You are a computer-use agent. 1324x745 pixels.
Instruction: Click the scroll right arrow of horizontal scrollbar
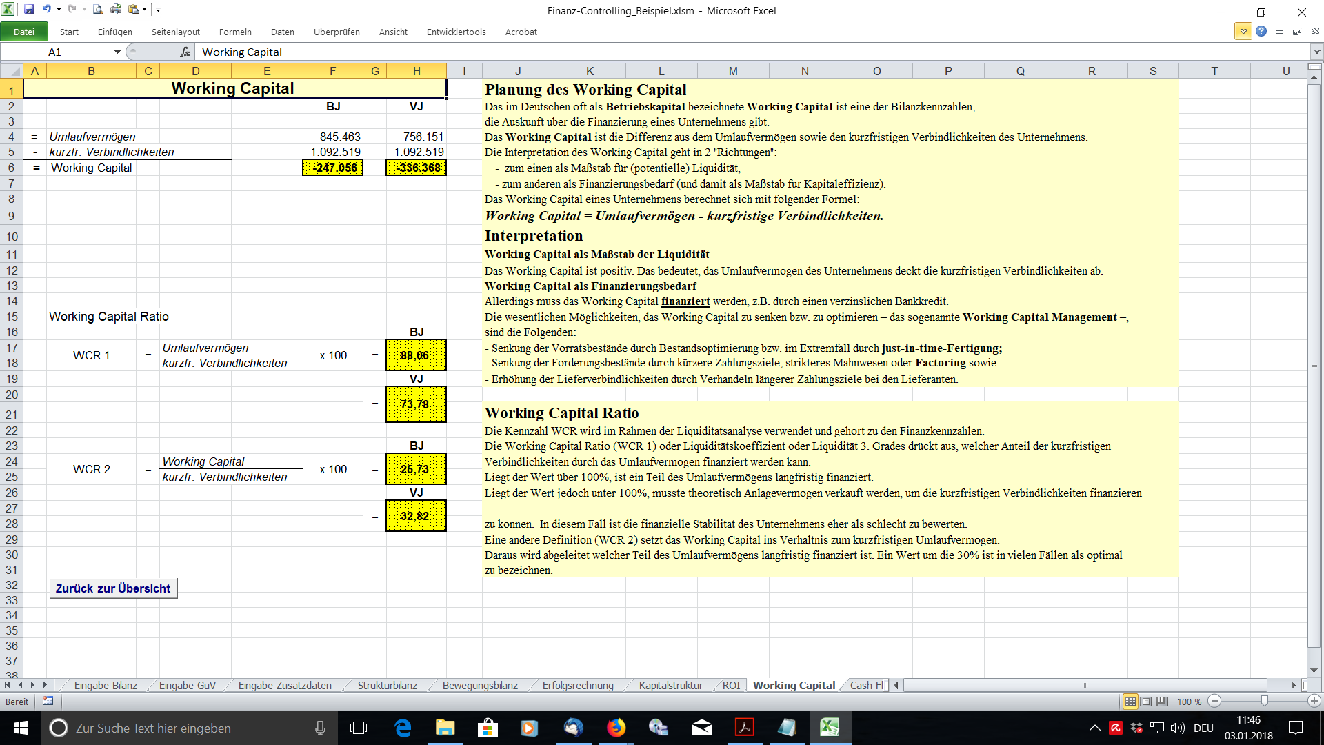click(x=1294, y=685)
